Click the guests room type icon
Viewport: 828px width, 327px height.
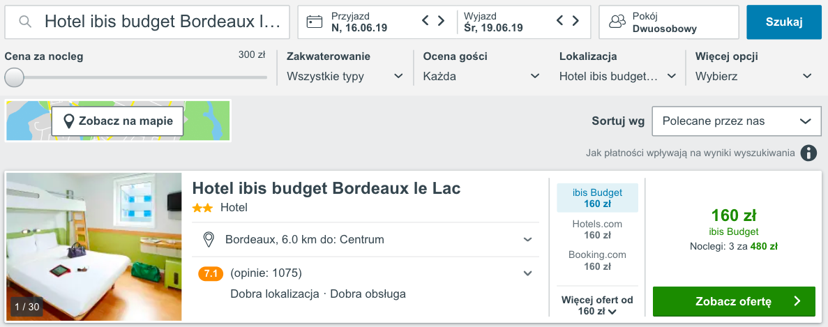point(617,22)
